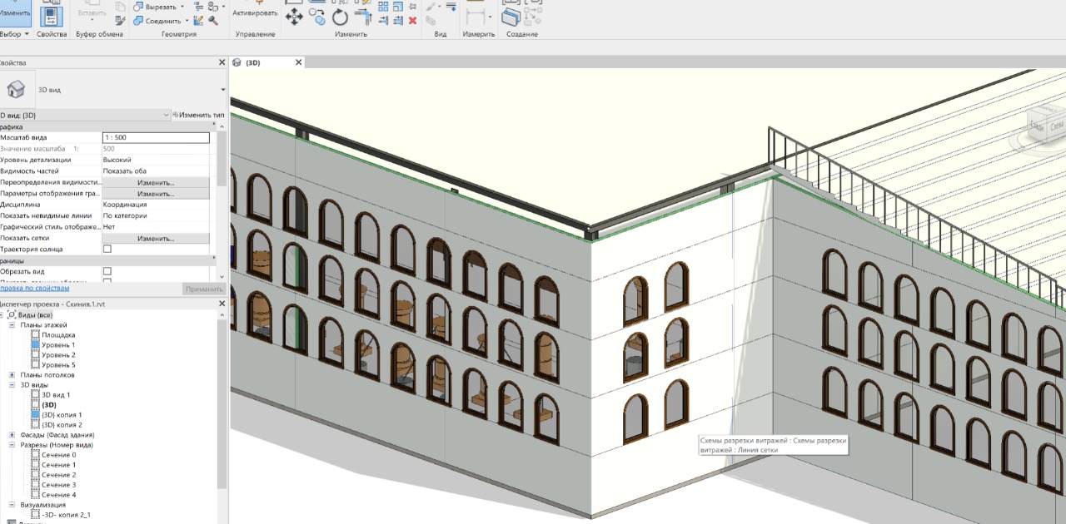This screenshot has height=524, width=1066.
Task: Click Изменить for Показать сетки
Action: click(x=156, y=239)
